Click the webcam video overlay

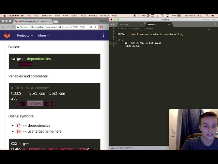pyautogui.click(x=193, y=130)
